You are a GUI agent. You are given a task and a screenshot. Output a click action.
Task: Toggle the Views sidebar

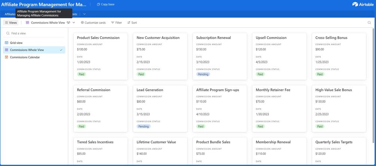point(11,23)
